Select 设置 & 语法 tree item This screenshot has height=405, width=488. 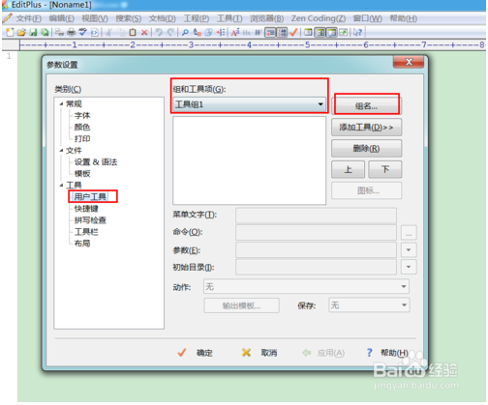96,162
